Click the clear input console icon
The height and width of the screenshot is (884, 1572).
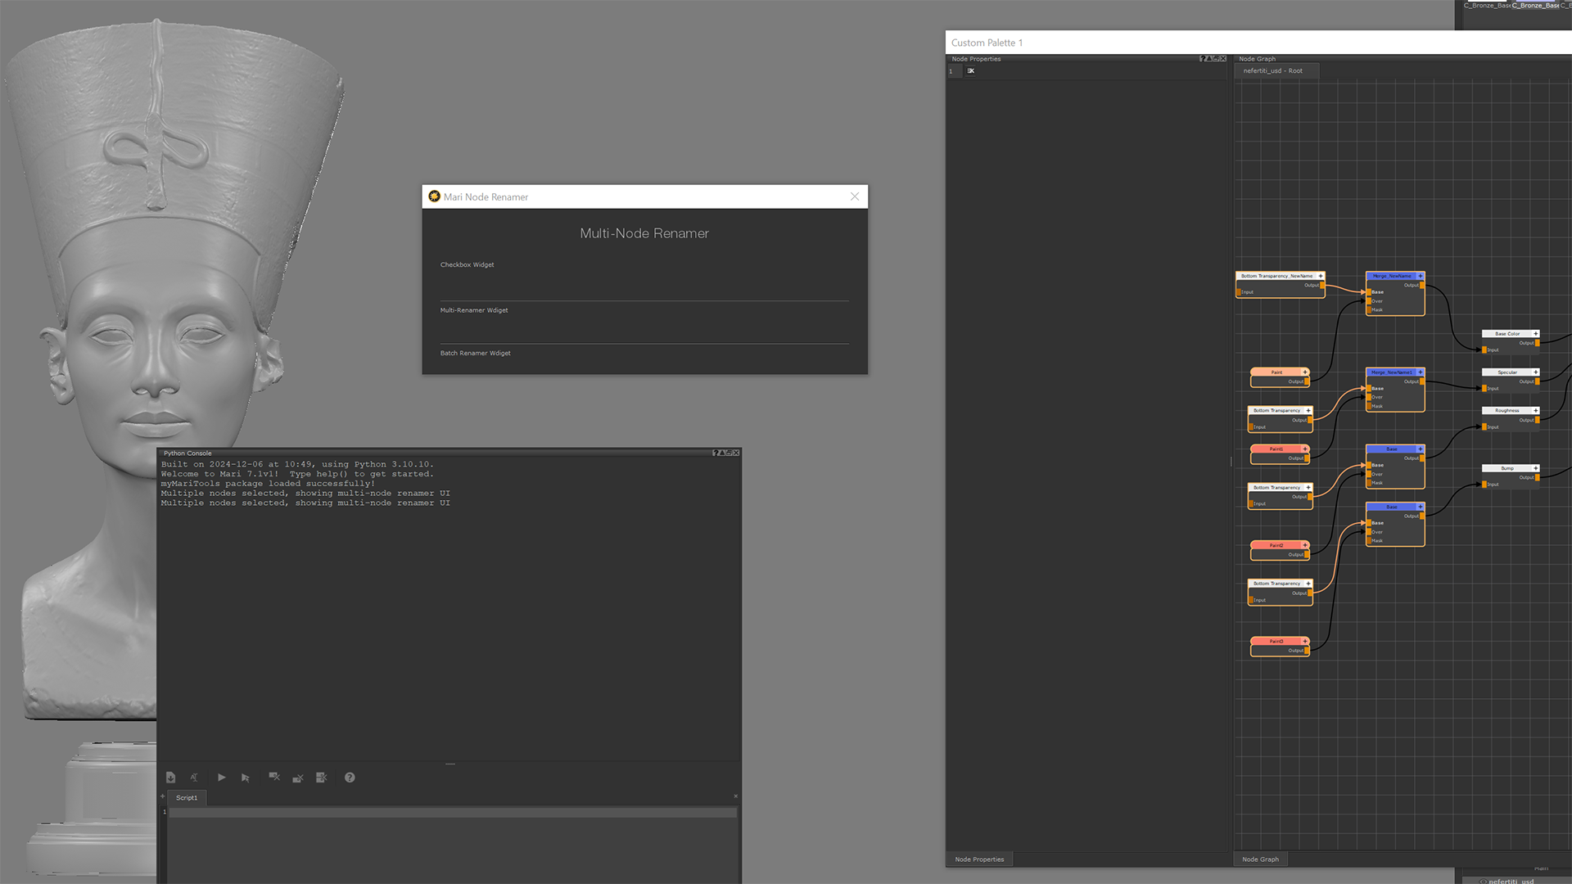tap(274, 778)
